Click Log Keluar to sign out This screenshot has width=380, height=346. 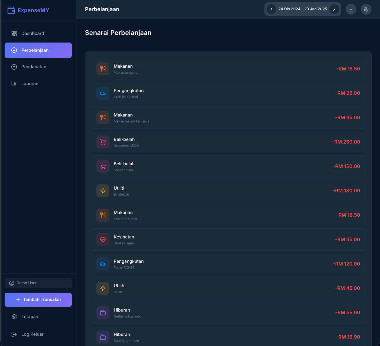32,334
